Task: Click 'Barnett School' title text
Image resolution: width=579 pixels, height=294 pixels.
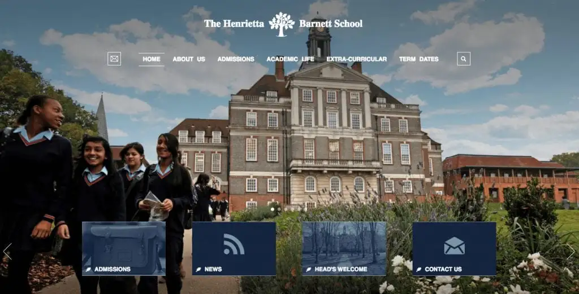Action: 331,24
